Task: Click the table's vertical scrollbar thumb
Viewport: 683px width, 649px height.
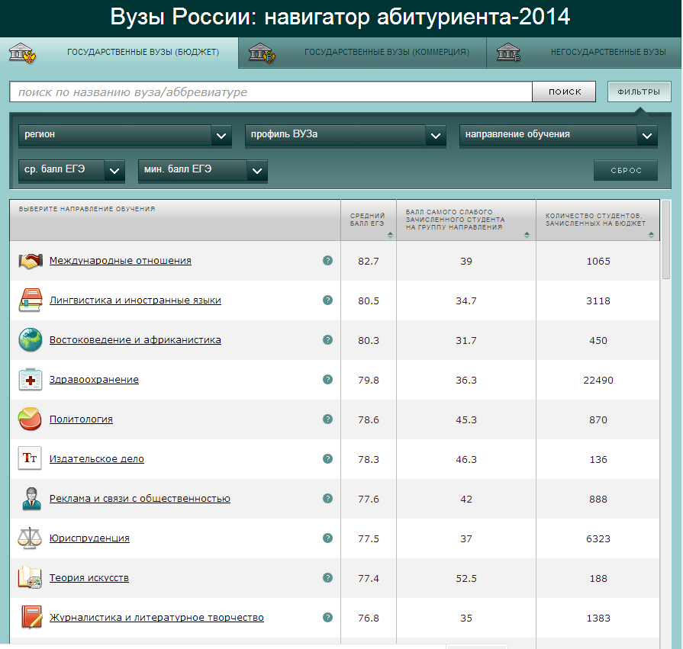Action: coord(666,239)
